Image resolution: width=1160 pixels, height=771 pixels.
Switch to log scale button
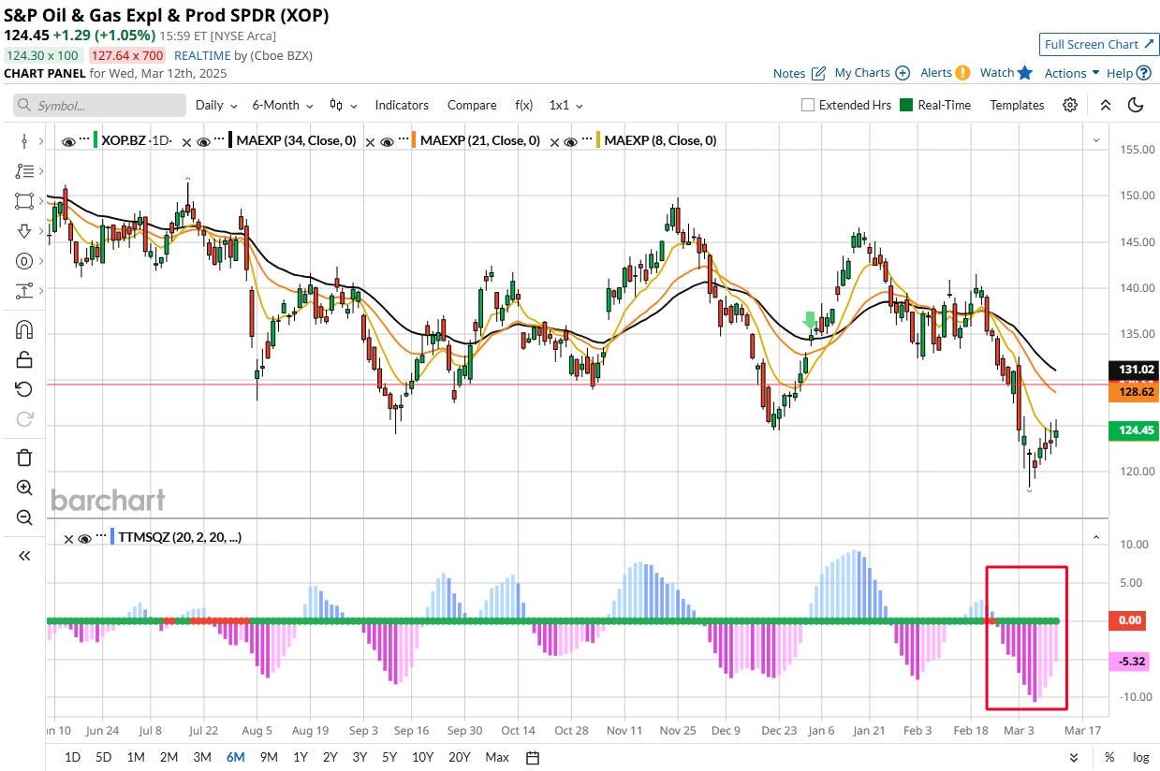(1140, 757)
